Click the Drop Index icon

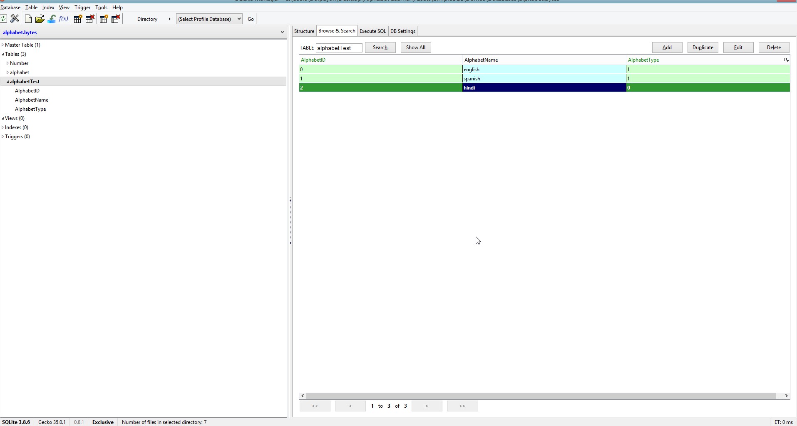pos(116,19)
